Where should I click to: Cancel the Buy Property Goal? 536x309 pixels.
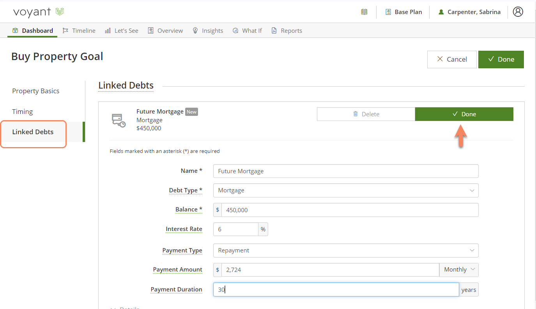(452, 59)
